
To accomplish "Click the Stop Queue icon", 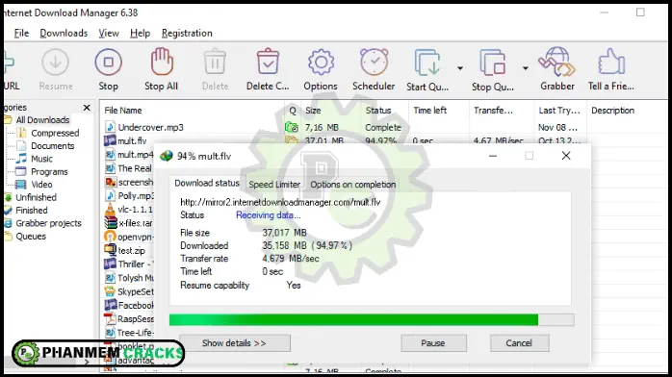I will 492,63.
